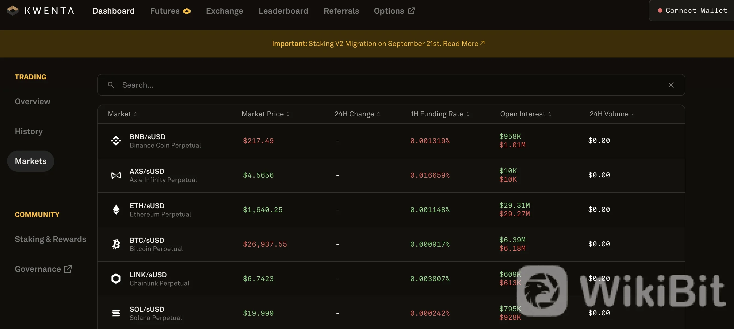Viewport: 734px width, 329px height.
Task: Click funding rate 0.000242%
Action: click(x=430, y=313)
